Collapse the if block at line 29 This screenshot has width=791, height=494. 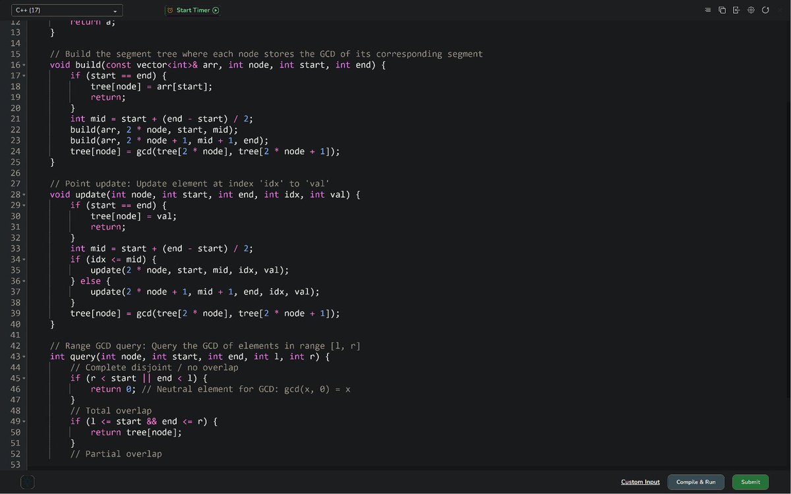pyautogui.click(x=24, y=206)
